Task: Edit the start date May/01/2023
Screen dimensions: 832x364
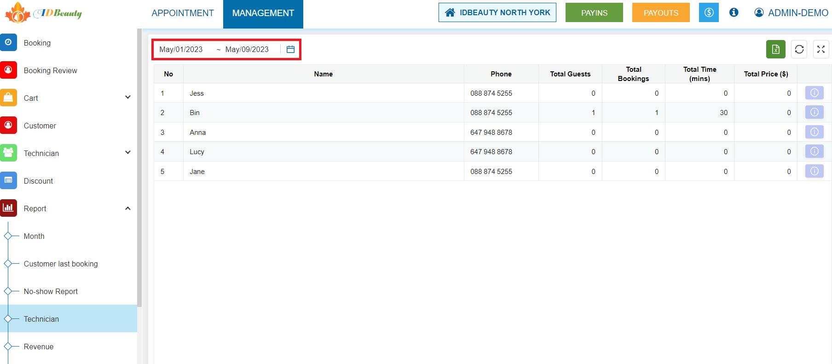Action: click(181, 49)
